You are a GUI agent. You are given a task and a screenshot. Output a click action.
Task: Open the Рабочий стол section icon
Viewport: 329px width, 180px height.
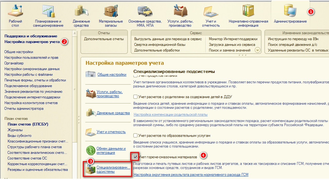point(15,11)
